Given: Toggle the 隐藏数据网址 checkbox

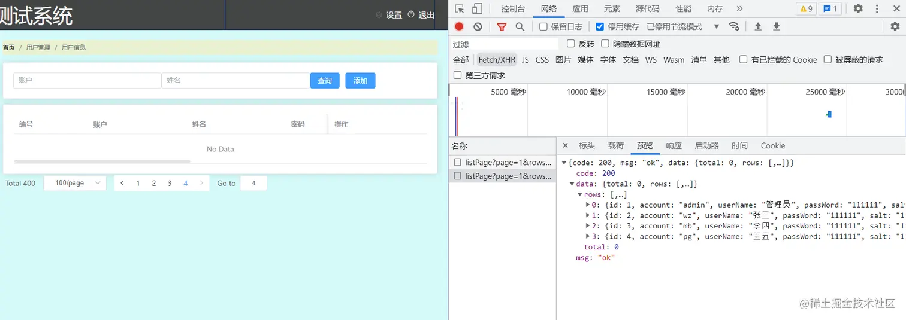Looking at the screenshot, I should tap(605, 44).
